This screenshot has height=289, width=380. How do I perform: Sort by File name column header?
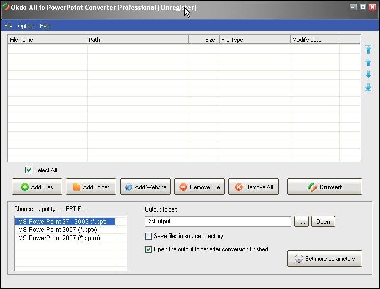coord(47,40)
